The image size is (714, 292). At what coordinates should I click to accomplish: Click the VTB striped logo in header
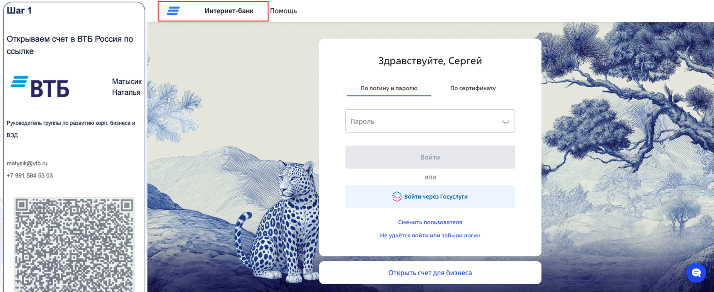coord(173,11)
